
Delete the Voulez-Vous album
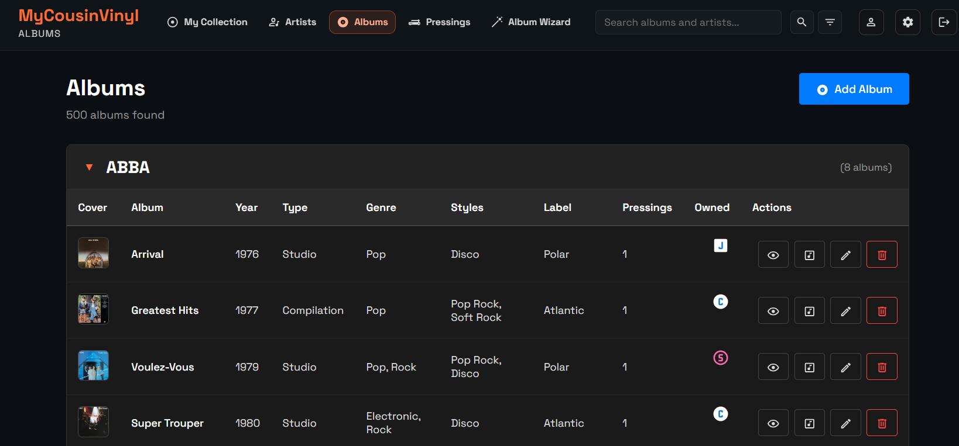click(882, 367)
